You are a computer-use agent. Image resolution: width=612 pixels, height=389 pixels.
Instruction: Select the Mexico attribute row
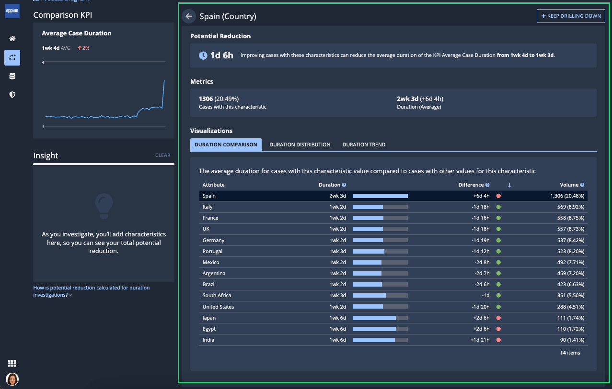point(393,262)
